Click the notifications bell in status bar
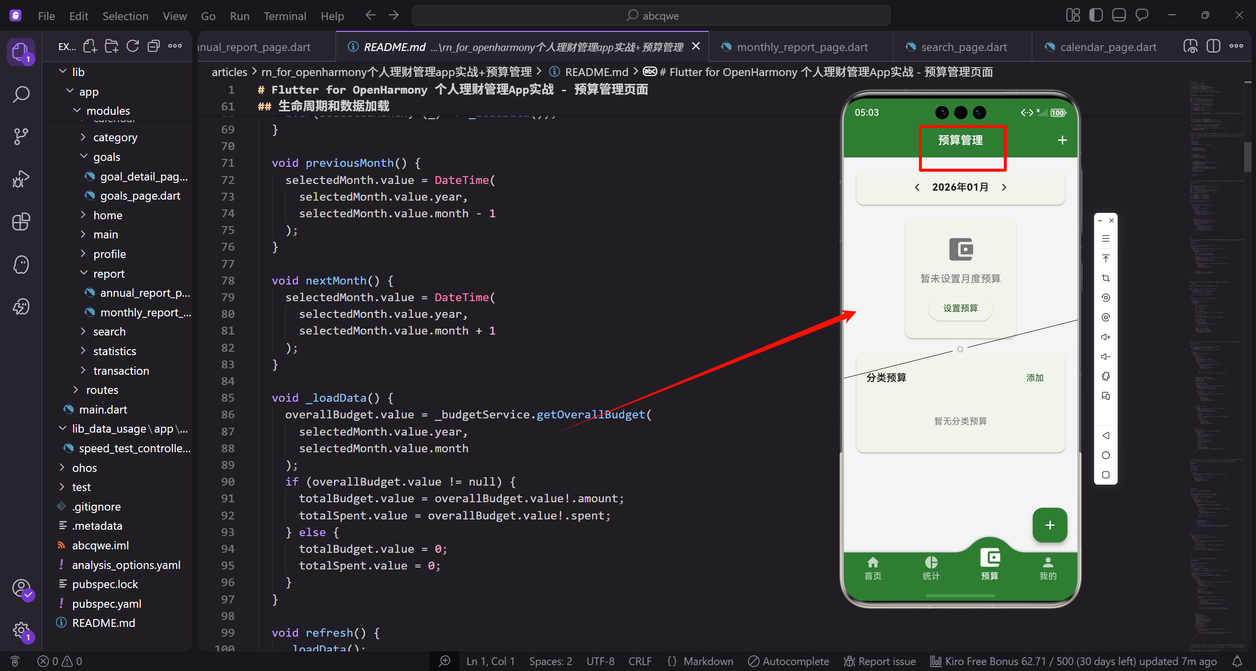Screen dimensions: 1256x671 pos(1237,661)
